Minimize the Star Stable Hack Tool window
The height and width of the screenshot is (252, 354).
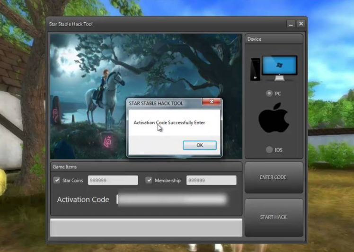pos(291,24)
